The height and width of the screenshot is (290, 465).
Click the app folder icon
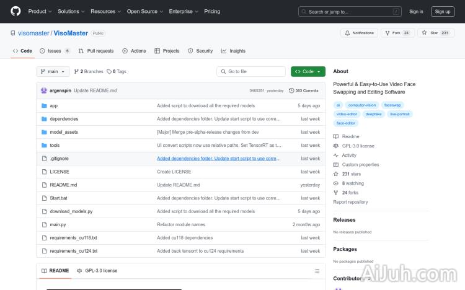click(44, 106)
